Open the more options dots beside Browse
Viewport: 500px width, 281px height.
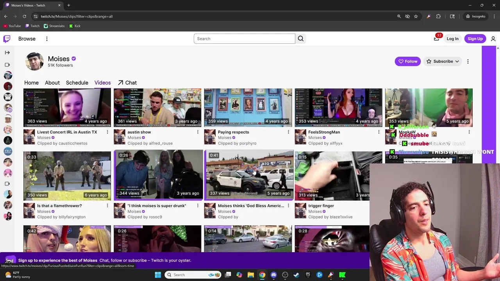[46, 39]
